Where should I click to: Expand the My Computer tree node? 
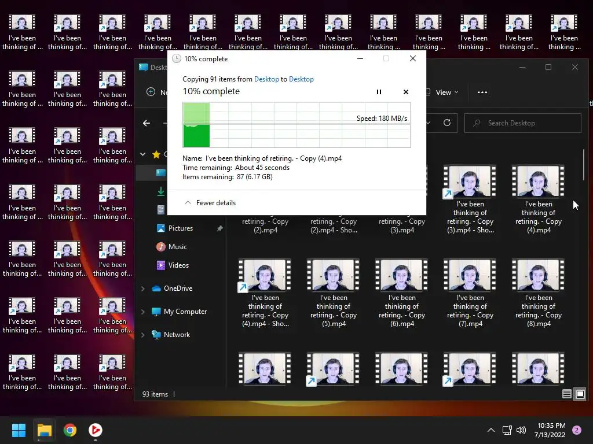pyautogui.click(x=143, y=312)
